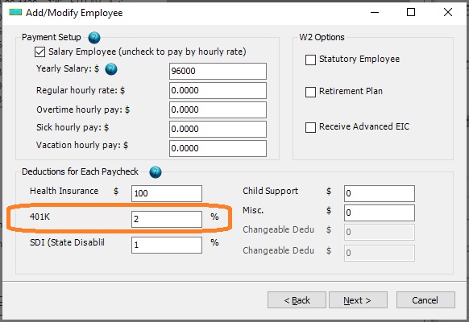This screenshot has width=469, height=322.
Task: Minimize the Add/Modify Employee window
Action: [375, 12]
